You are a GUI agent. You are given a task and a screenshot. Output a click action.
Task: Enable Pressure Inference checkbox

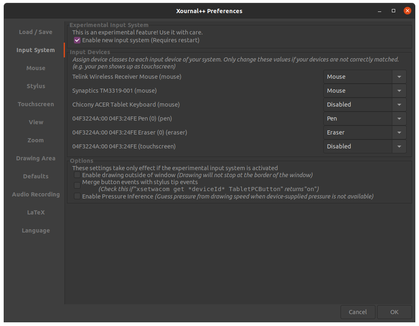coord(77,196)
